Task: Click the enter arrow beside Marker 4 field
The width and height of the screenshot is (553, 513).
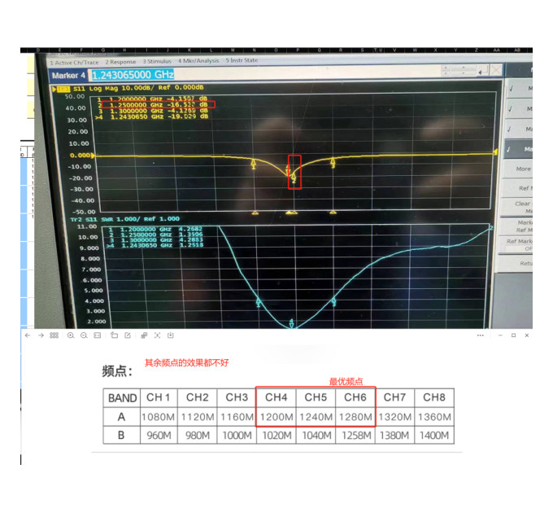Action: point(482,71)
